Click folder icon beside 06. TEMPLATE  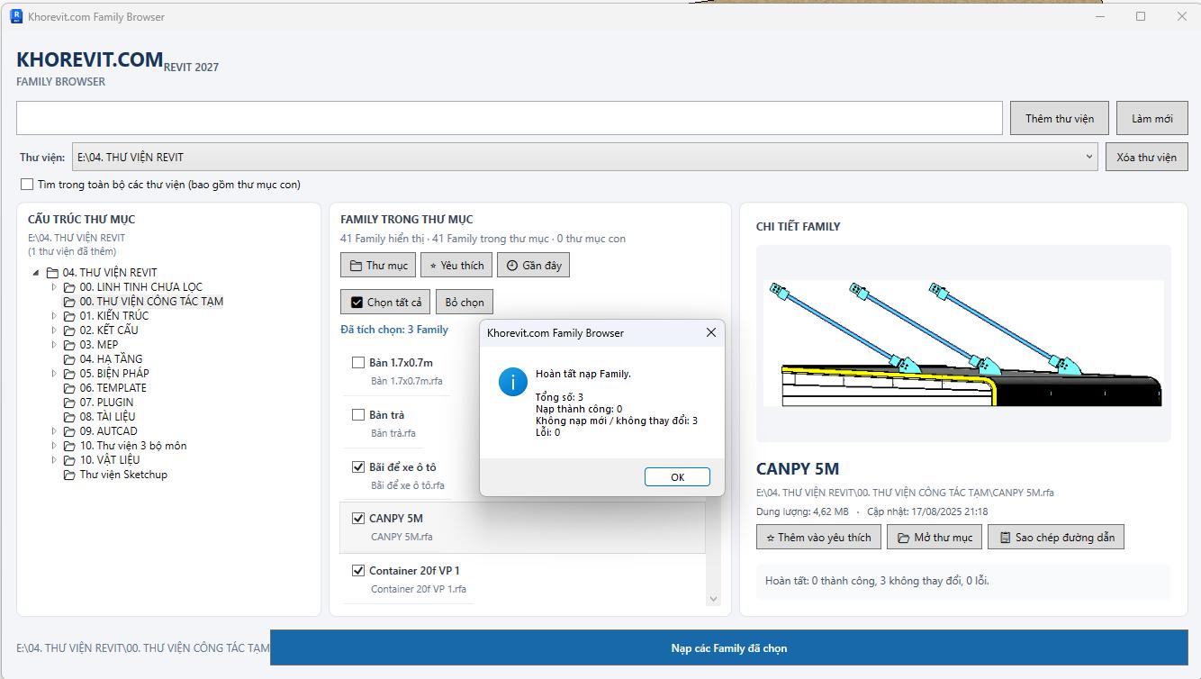69,388
